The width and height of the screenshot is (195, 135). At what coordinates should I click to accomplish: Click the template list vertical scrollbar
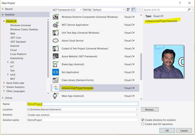click(x=141, y=66)
